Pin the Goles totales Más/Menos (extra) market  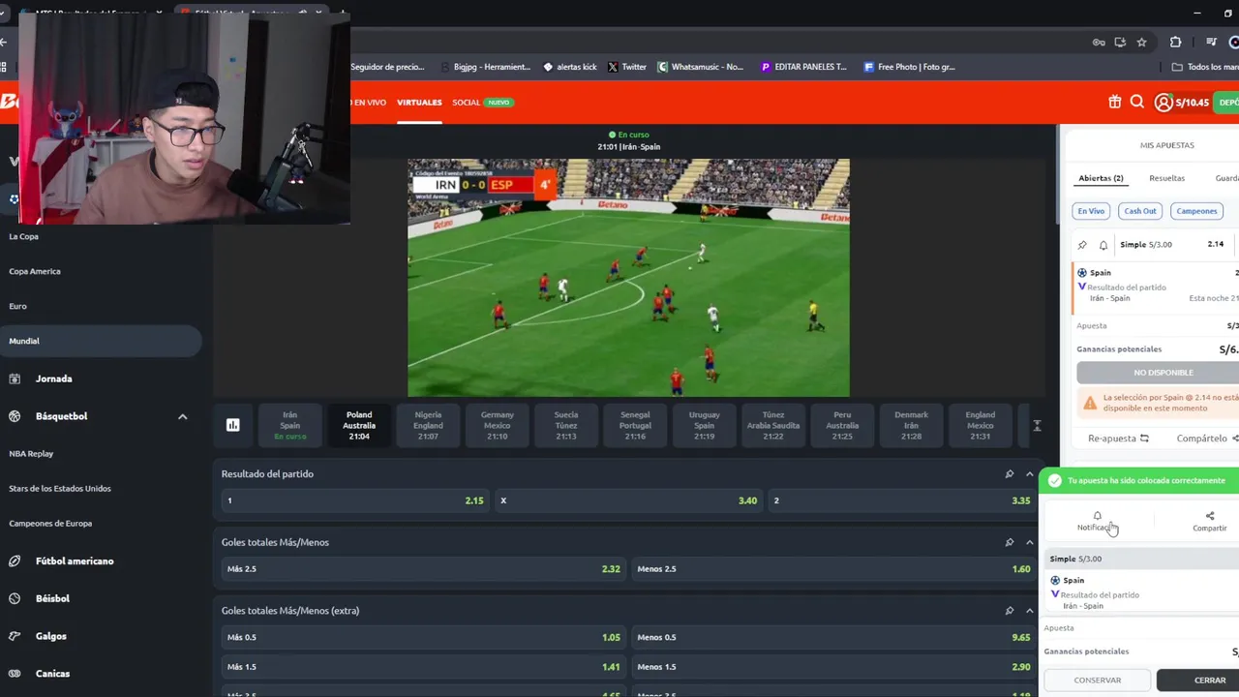click(x=1009, y=611)
